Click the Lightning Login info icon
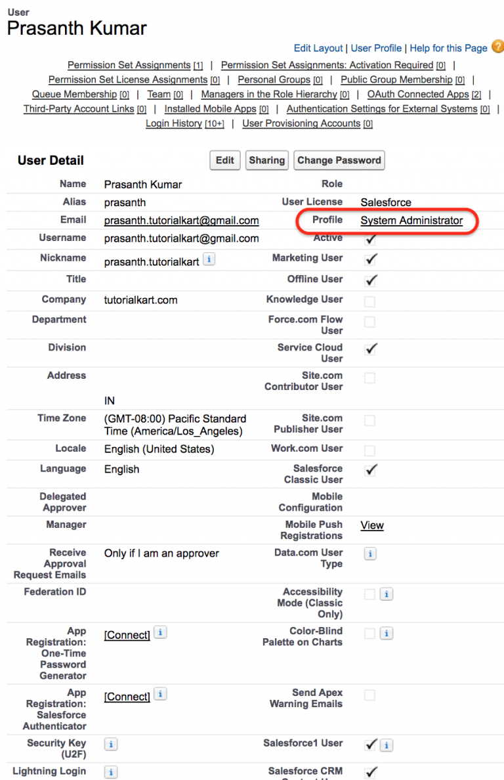Viewport: 504px width, 780px height. pos(111,772)
